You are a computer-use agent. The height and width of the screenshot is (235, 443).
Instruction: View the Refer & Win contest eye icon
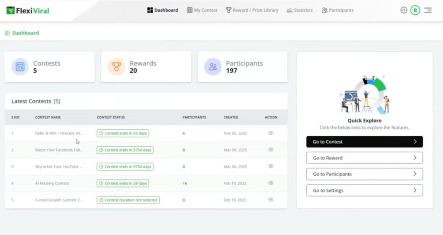click(271, 133)
